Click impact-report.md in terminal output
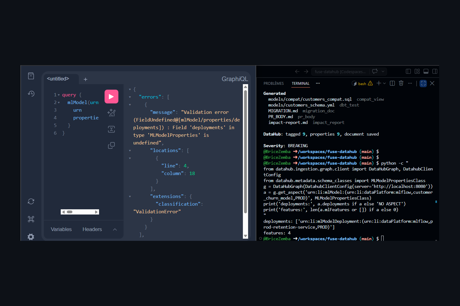 (x=288, y=122)
